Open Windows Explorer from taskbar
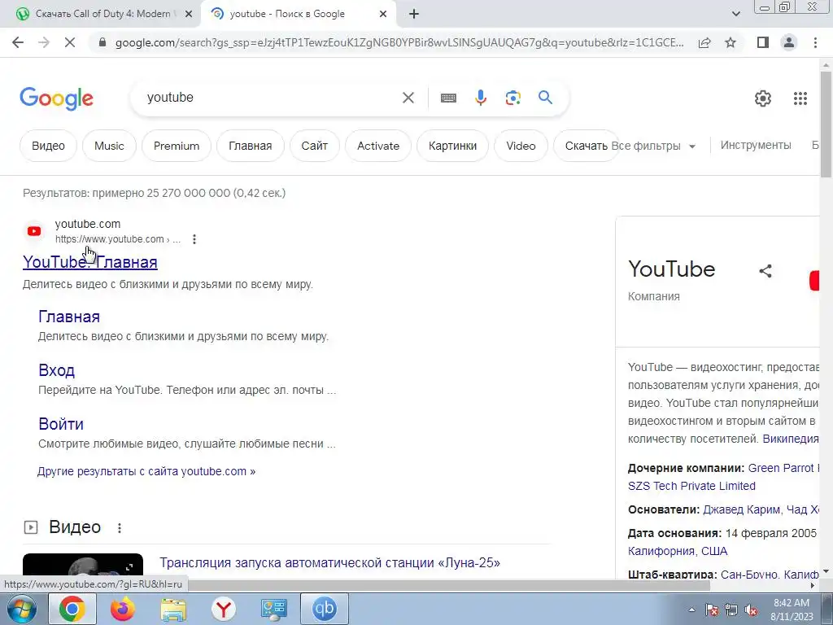The image size is (833, 625). pyautogui.click(x=173, y=609)
